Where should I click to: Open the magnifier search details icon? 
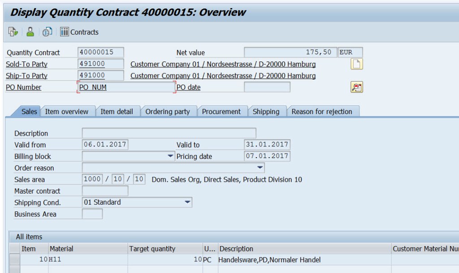357,87
